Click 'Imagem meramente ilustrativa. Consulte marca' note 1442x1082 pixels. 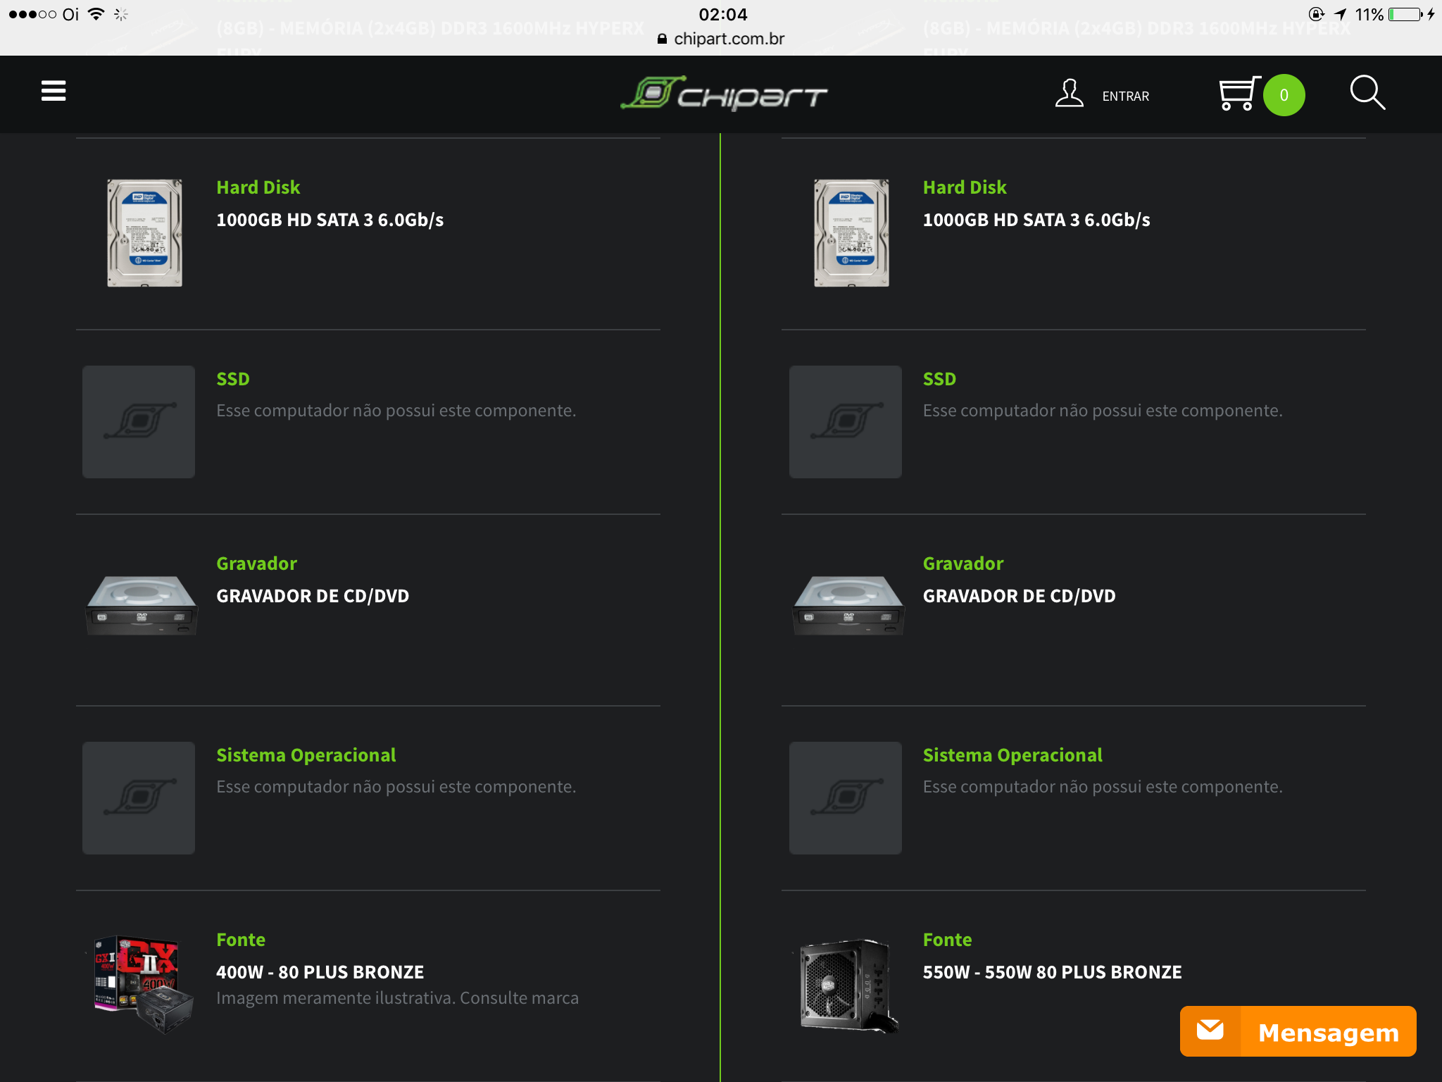(398, 998)
